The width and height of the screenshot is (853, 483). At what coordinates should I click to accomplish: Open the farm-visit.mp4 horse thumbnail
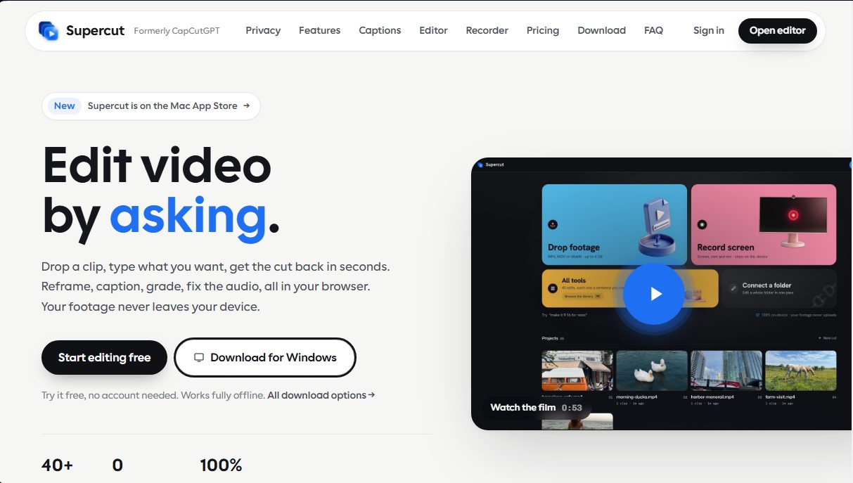click(801, 371)
